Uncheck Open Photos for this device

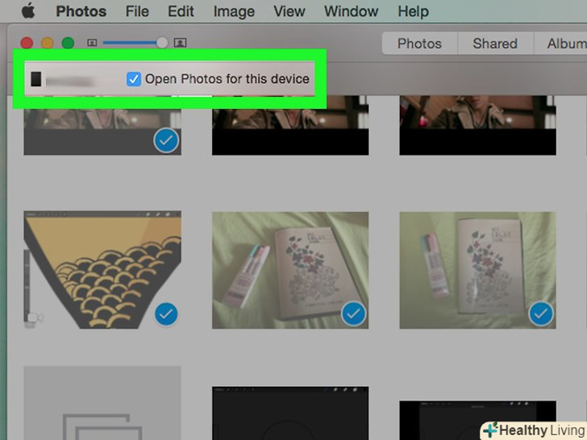134,79
